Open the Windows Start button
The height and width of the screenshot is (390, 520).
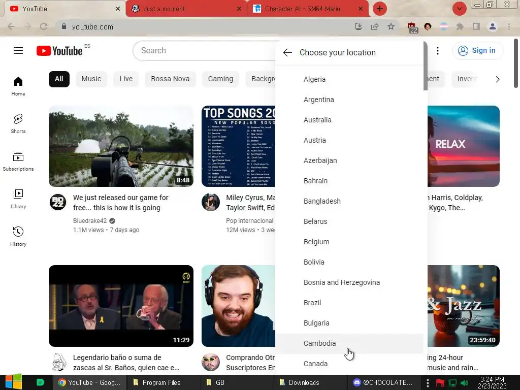click(x=14, y=382)
